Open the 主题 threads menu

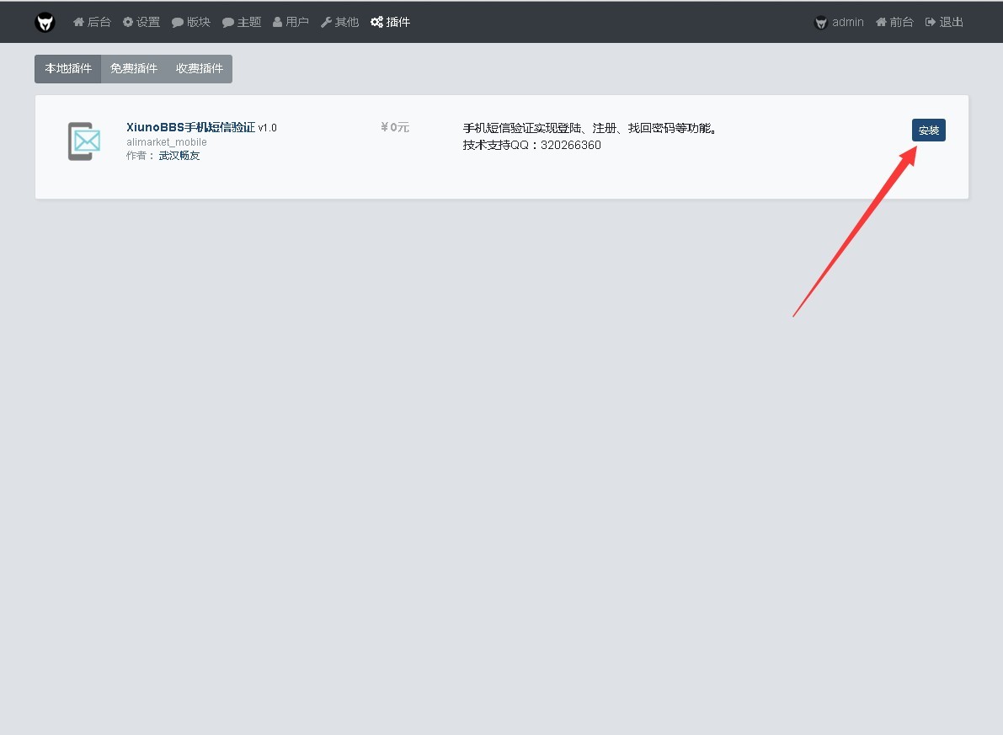tap(242, 23)
